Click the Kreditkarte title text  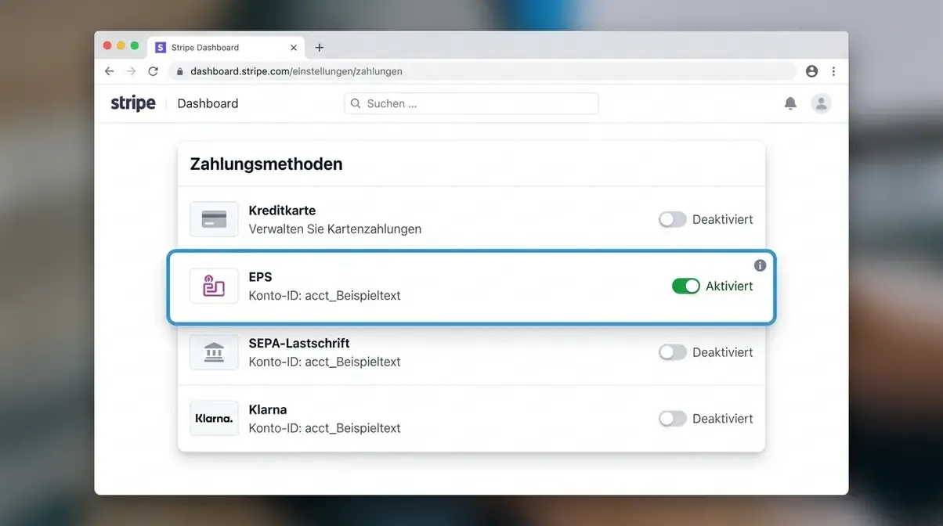point(282,211)
